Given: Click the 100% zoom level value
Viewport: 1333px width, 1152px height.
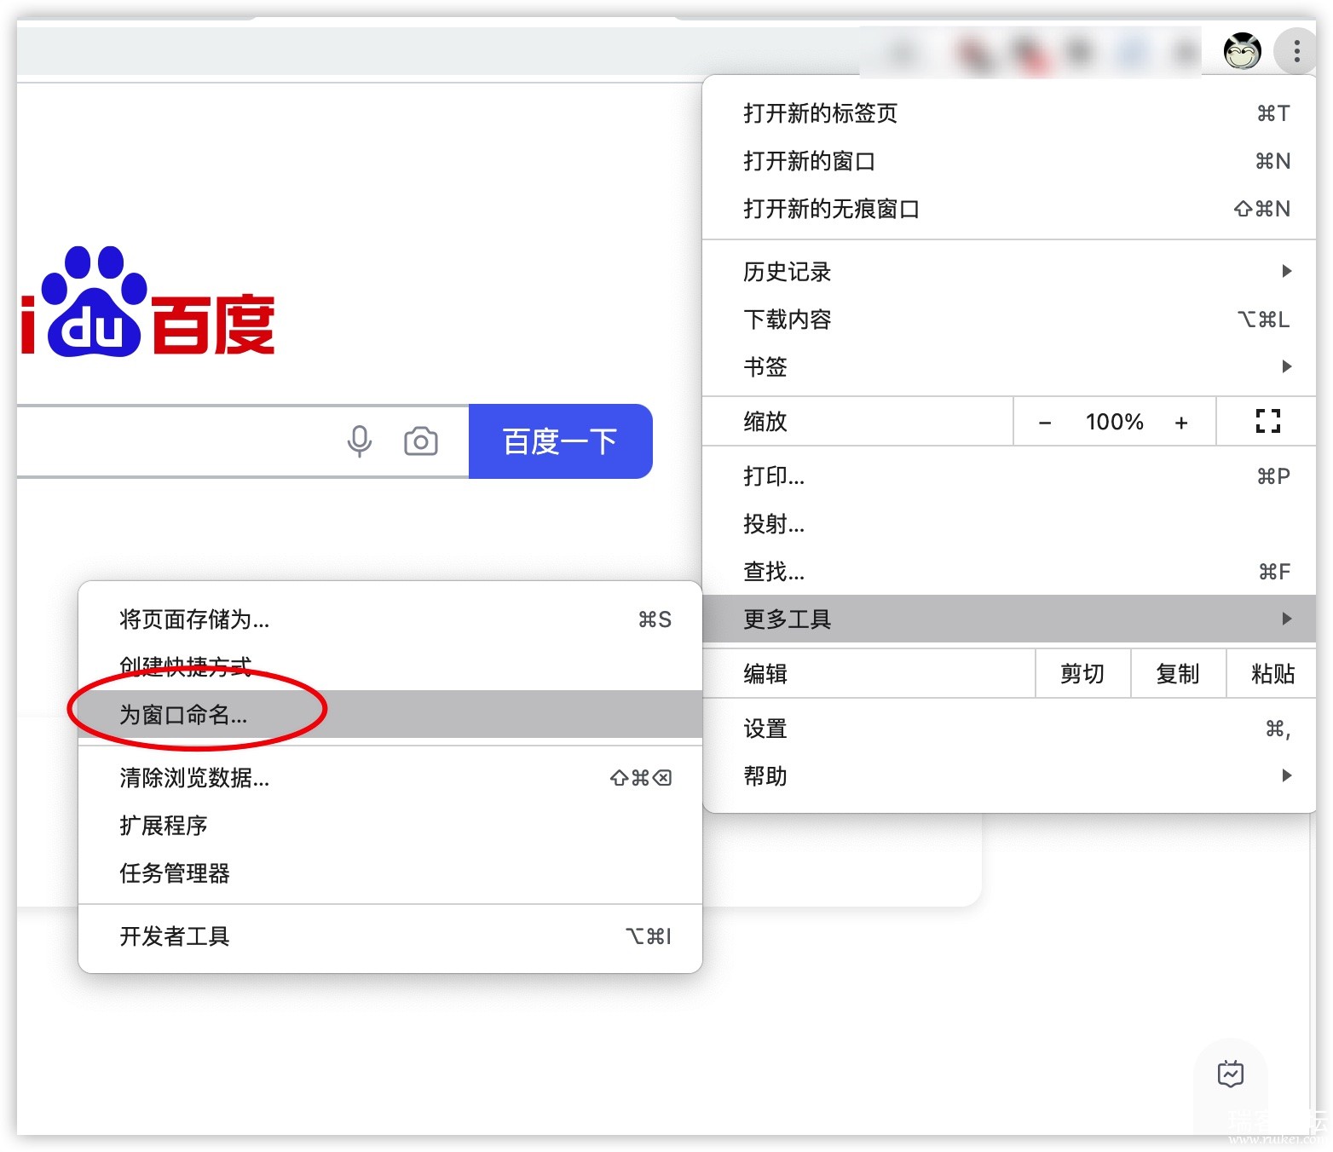Looking at the screenshot, I should (x=1114, y=422).
